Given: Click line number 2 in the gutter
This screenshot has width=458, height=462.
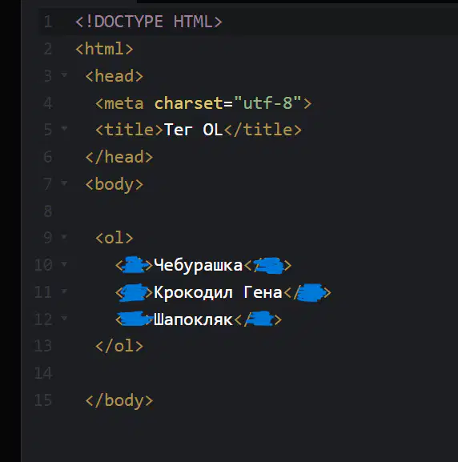Looking at the screenshot, I should pos(48,49).
